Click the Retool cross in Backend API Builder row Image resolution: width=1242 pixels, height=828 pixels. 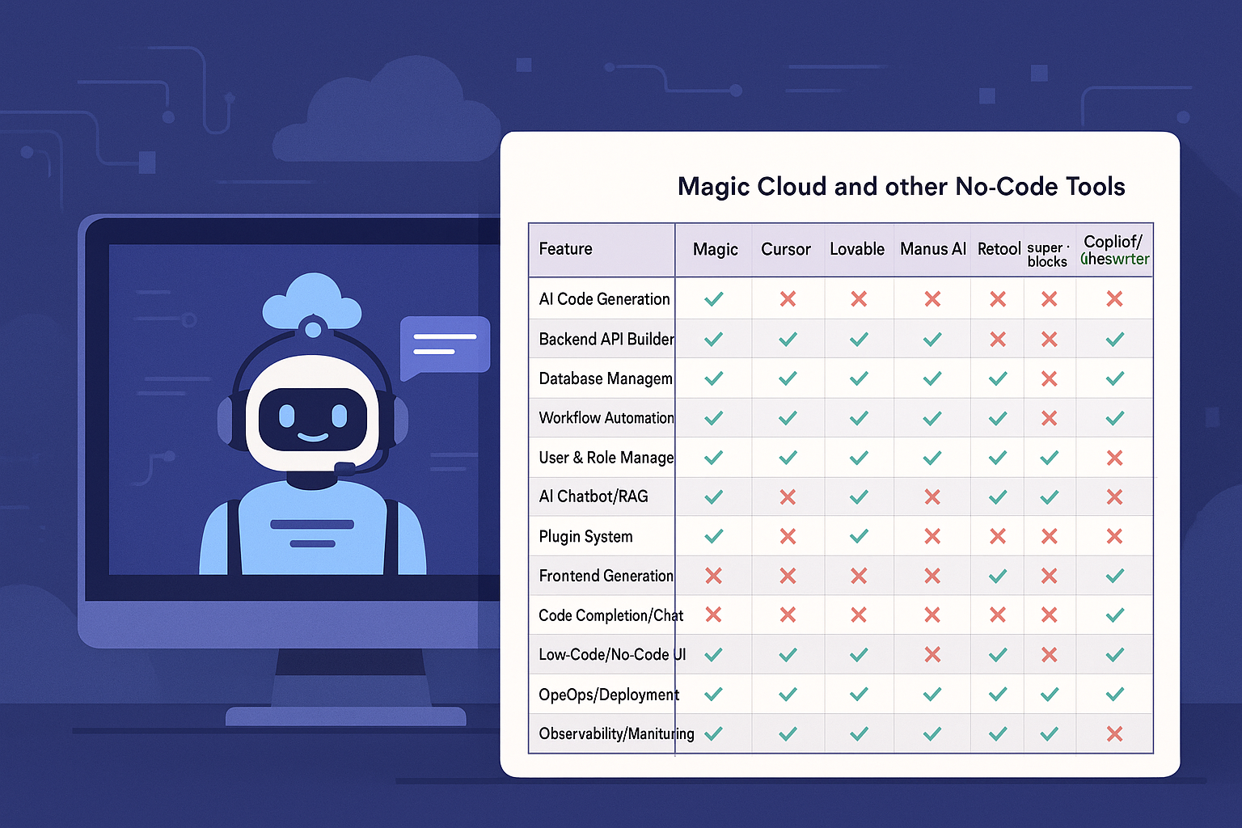tap(998, 339)
